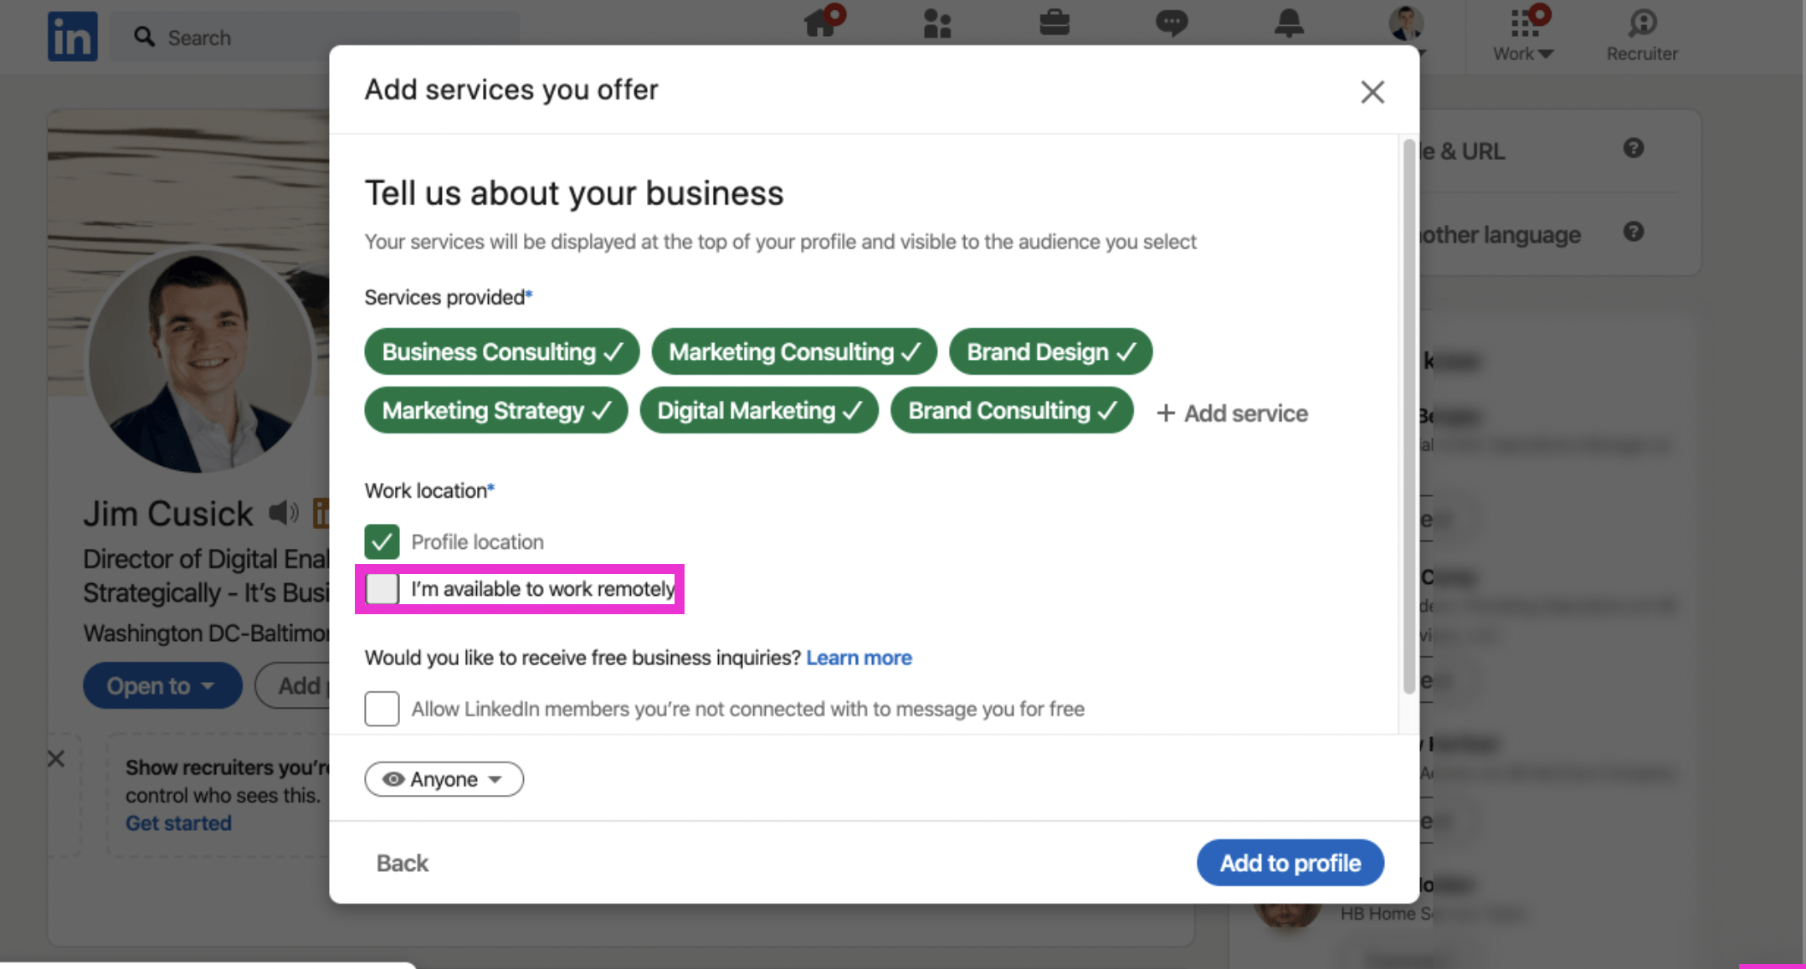Open the Anyone visibility dropdown

(x=444, y=779)
